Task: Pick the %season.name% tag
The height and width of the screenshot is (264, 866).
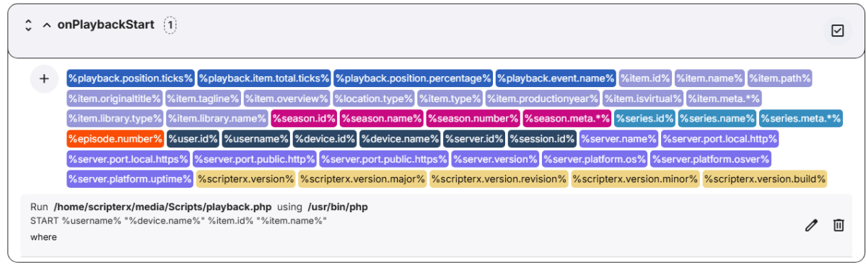Action: [382, 118]
